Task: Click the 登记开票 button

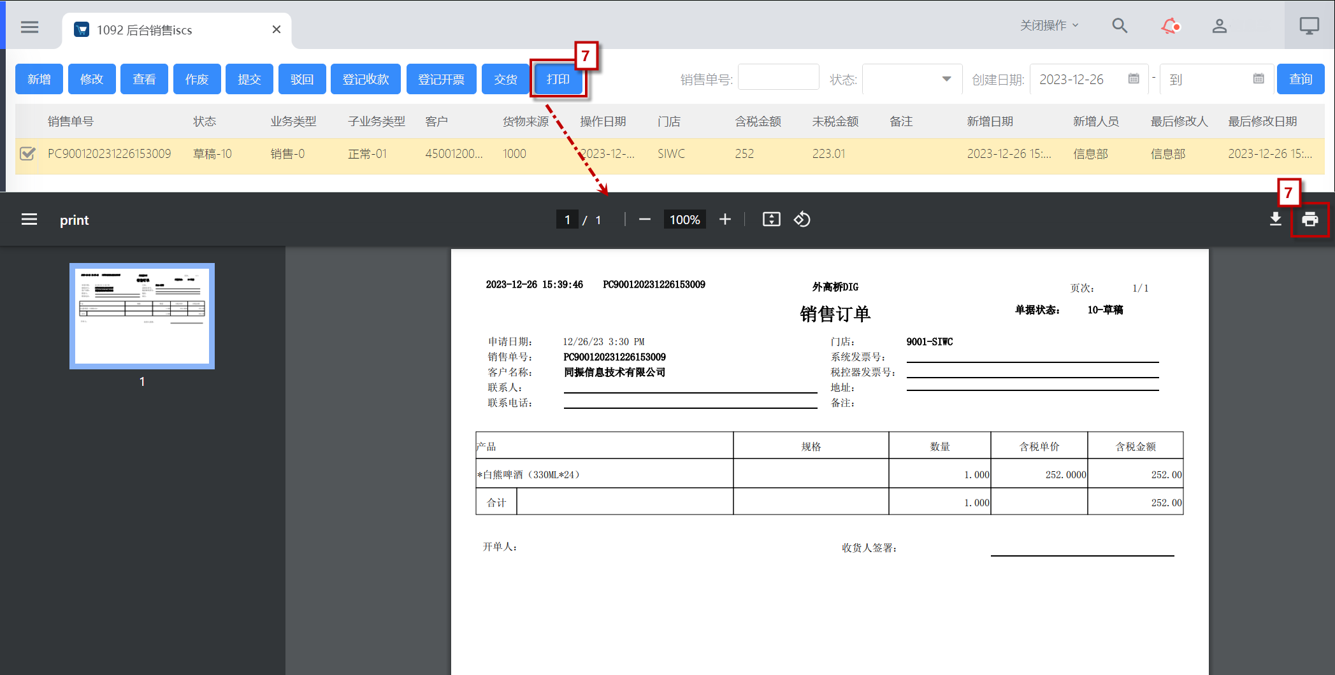Action: 441,79
